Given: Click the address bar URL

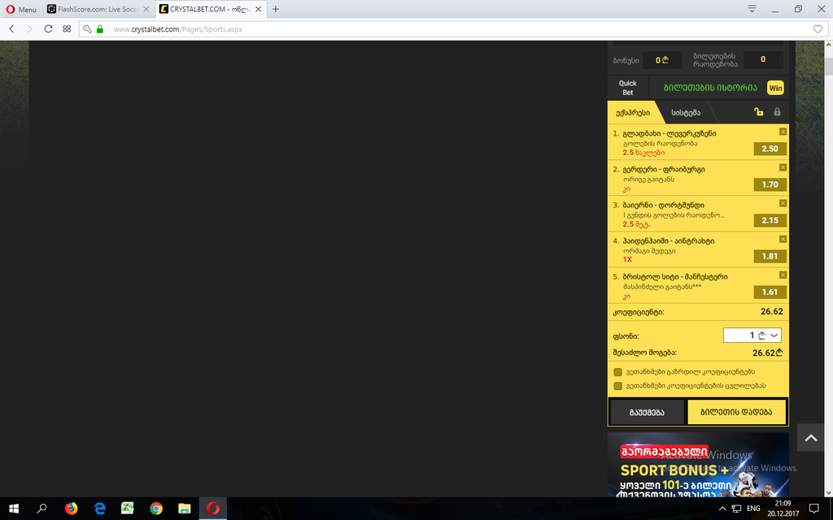Looking at the screenshot, I should pyautogui.click(x=178, y=29).
